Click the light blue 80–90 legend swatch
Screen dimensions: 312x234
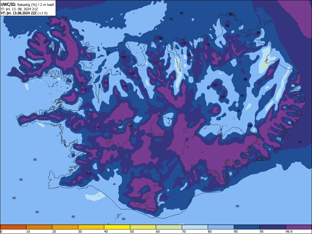pyautogui.click(x=221, y=227)
